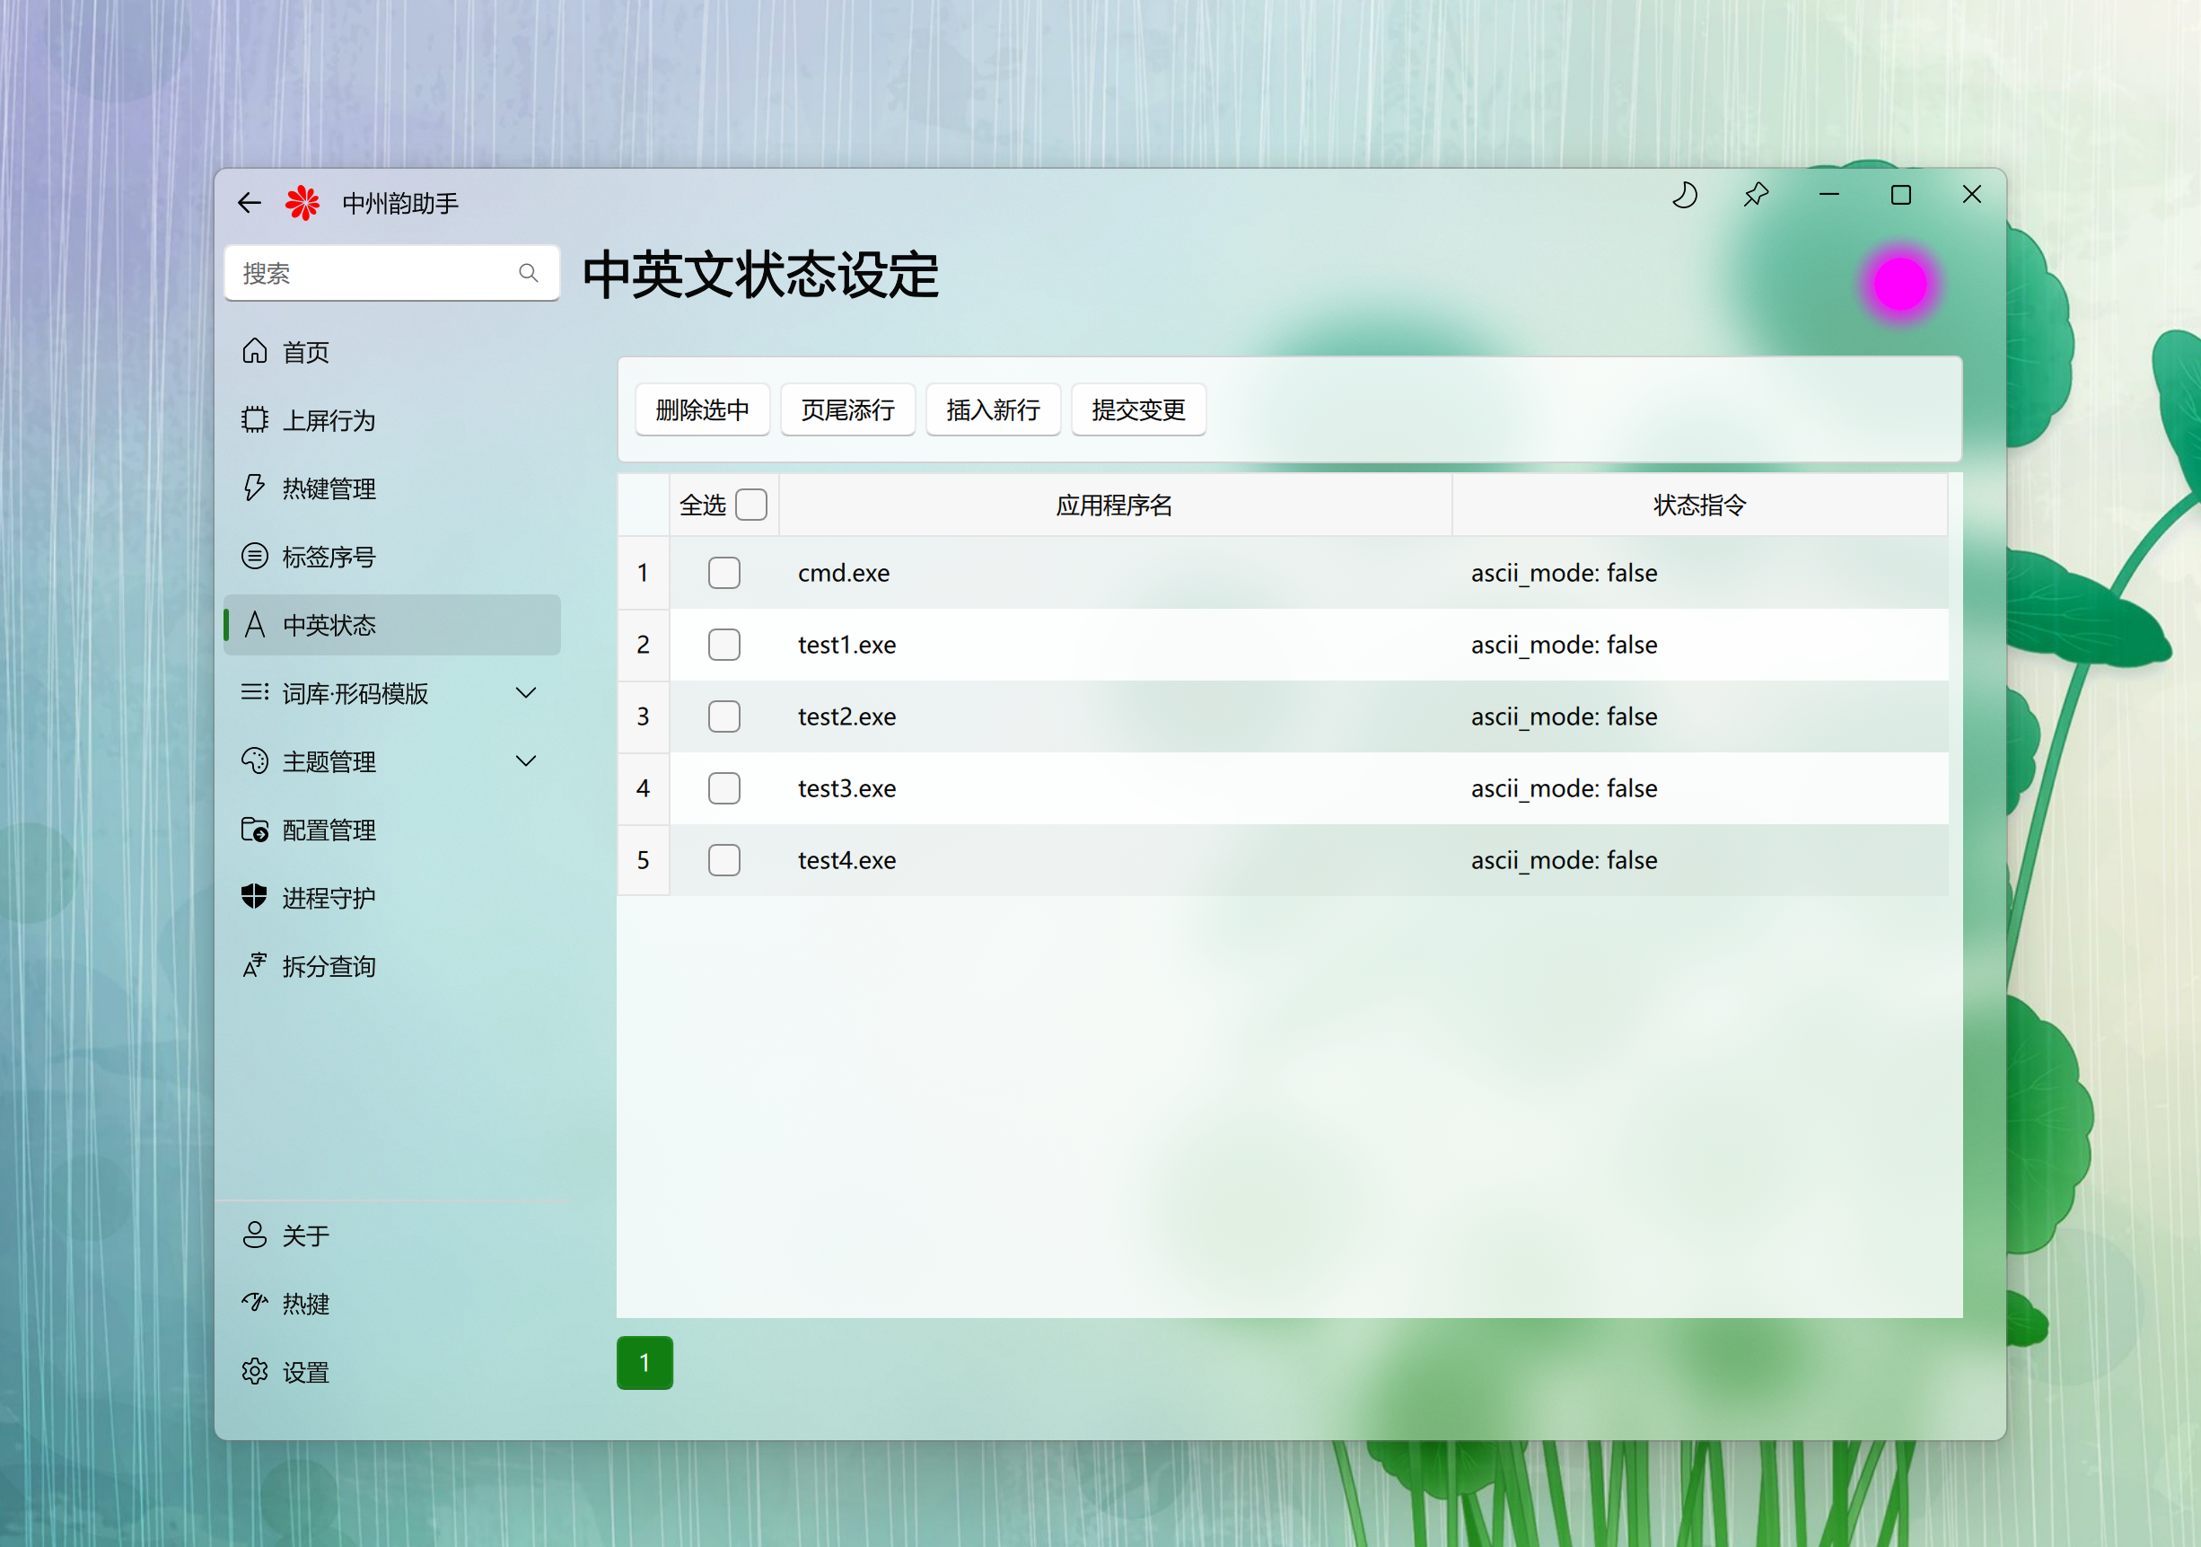The image size is (2201, 1547).
Task: Pin the window with pin icon
Action: (1755, 196)
